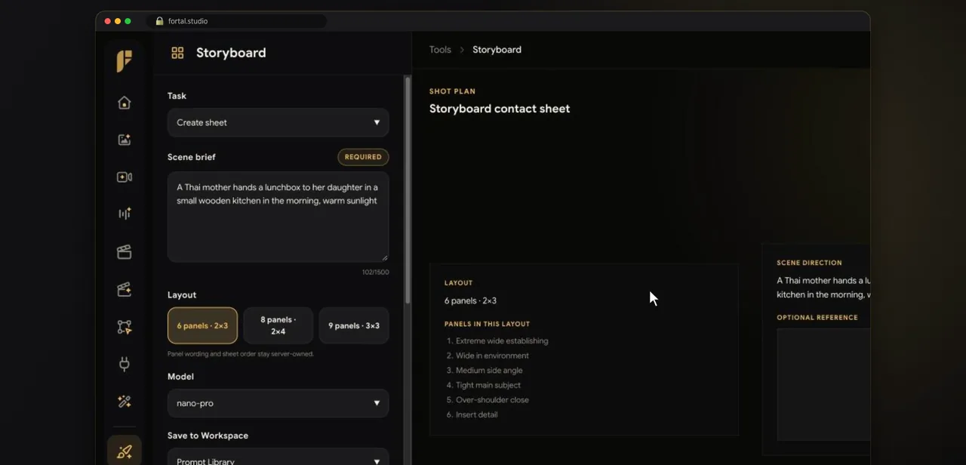Select the 9 panels · 3×3 layout
966x465 pixels.
(354, 325)
